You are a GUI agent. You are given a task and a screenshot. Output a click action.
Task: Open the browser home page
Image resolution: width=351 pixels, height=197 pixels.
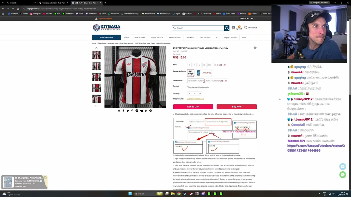coord(18,8)
